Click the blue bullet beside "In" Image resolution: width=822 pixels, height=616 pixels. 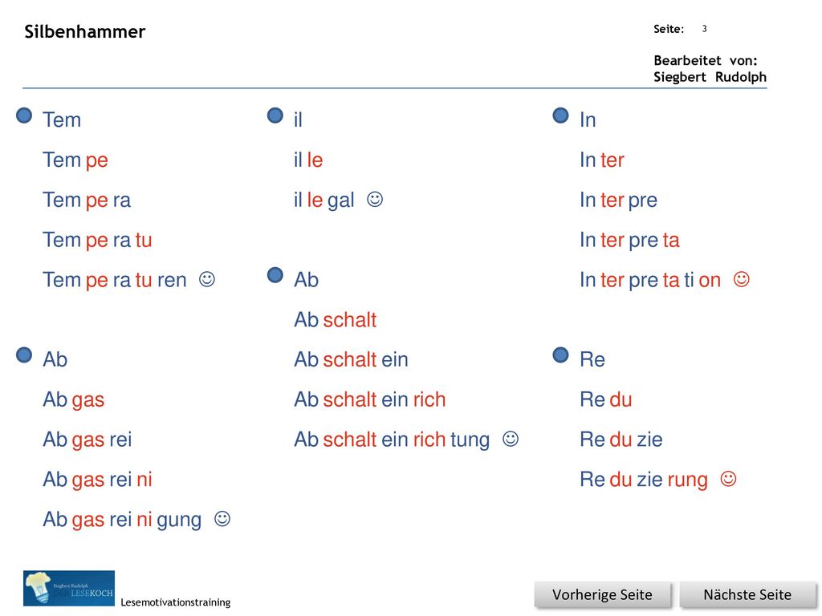(561, 115)
